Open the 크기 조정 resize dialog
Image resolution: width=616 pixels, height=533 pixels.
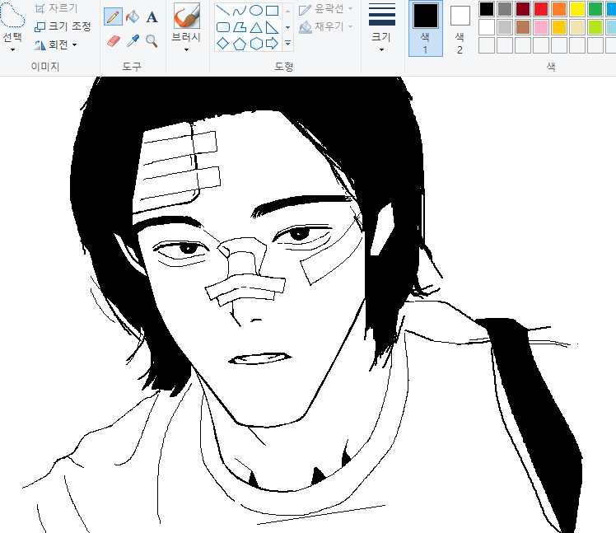pyautogui.click(x=63, y=26)
